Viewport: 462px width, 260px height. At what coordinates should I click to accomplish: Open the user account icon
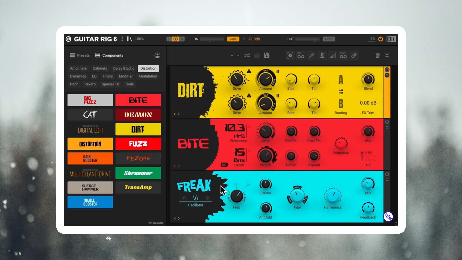click(x=157, y=55)
